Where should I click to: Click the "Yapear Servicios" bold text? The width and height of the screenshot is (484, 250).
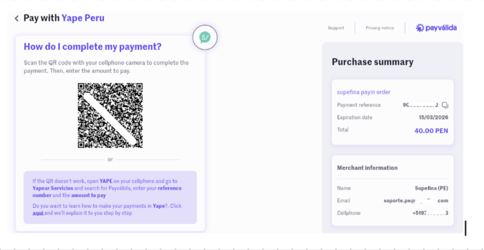53,188
